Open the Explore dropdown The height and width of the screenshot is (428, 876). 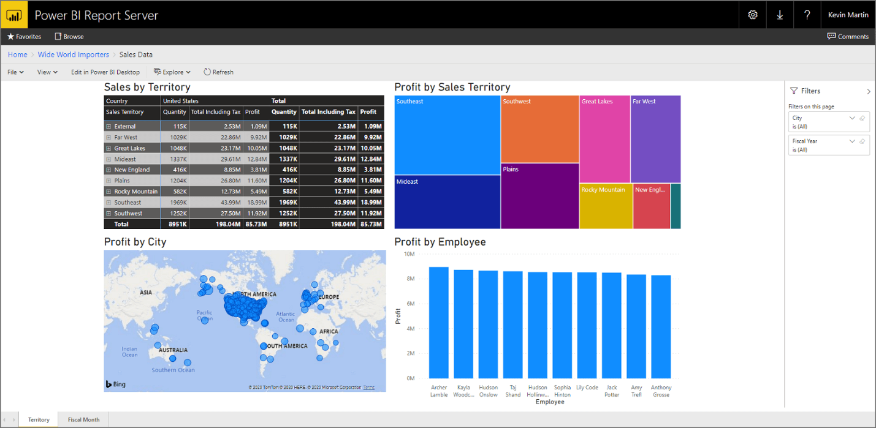(x=172, y=72)
